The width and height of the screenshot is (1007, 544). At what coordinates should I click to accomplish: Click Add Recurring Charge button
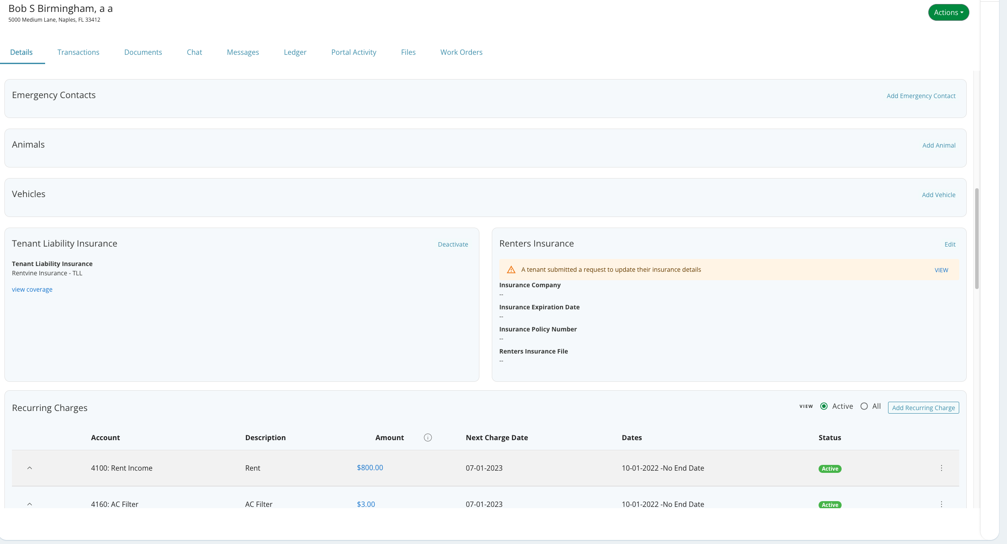click(923, 408)
